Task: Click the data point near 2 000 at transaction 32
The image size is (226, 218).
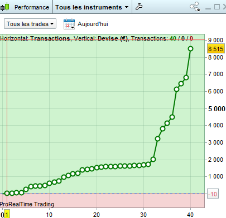Action: click(x=153, y=159)
